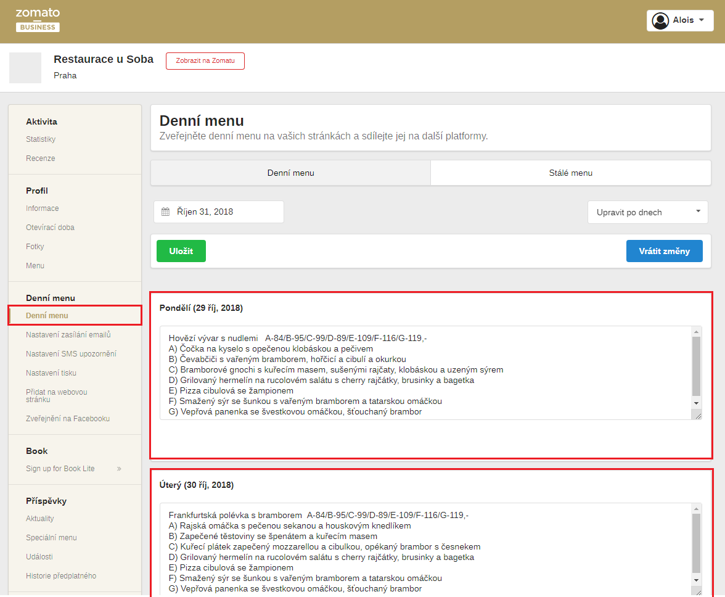Click the Zomato Business logo
Screen dimensions: 725x597
[38, 20]
